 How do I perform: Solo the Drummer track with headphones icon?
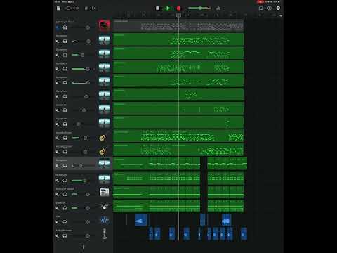pyautogui.click(x=65, y=208)
